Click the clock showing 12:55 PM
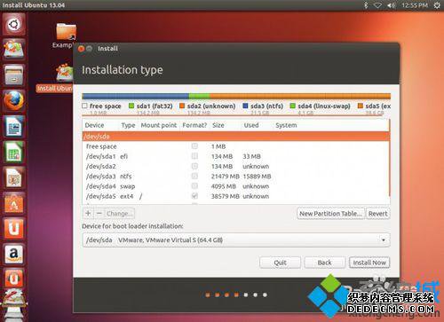Viewport: 444px width, 322px height. [415, 5]
